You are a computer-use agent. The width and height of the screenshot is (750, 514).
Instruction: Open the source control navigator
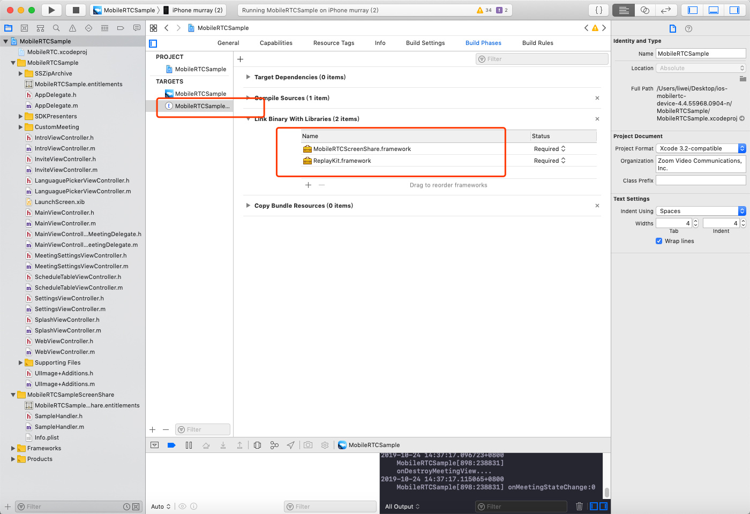(24, 28)
